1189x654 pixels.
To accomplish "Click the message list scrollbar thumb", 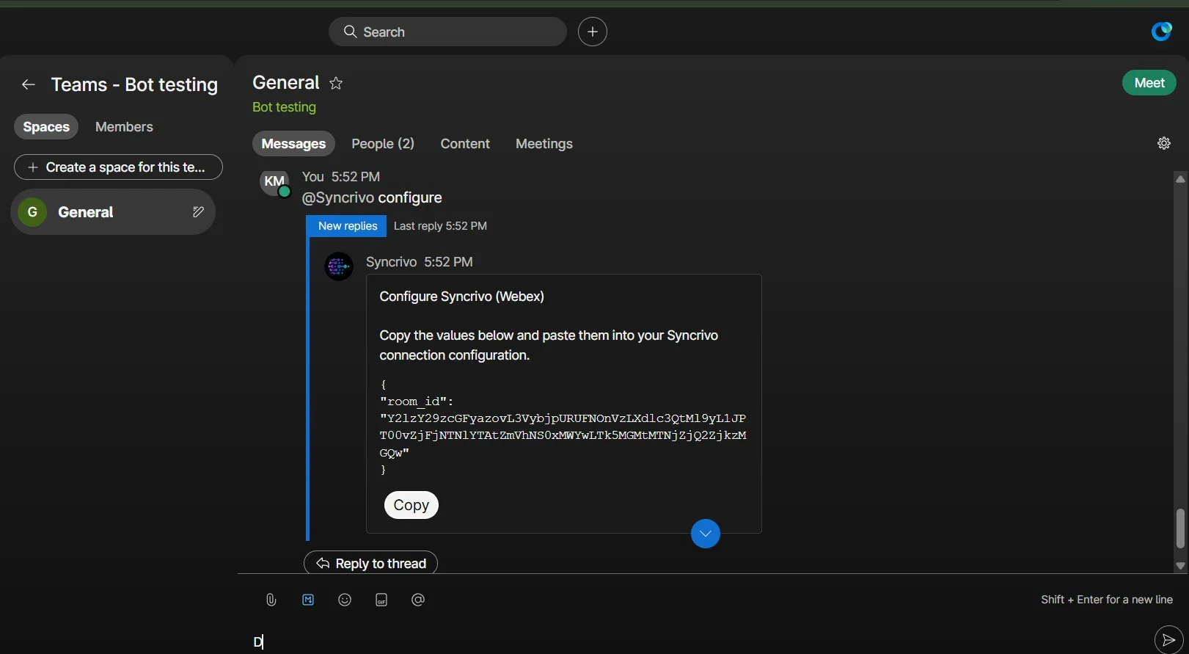I will tap(1180, 528).
